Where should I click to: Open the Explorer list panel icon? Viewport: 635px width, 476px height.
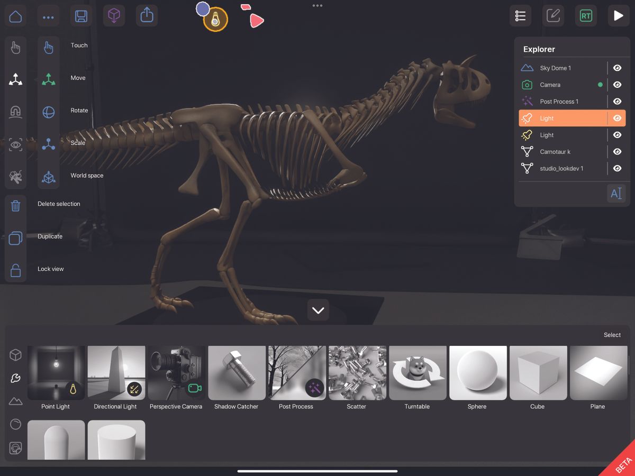tap(520, 16)
